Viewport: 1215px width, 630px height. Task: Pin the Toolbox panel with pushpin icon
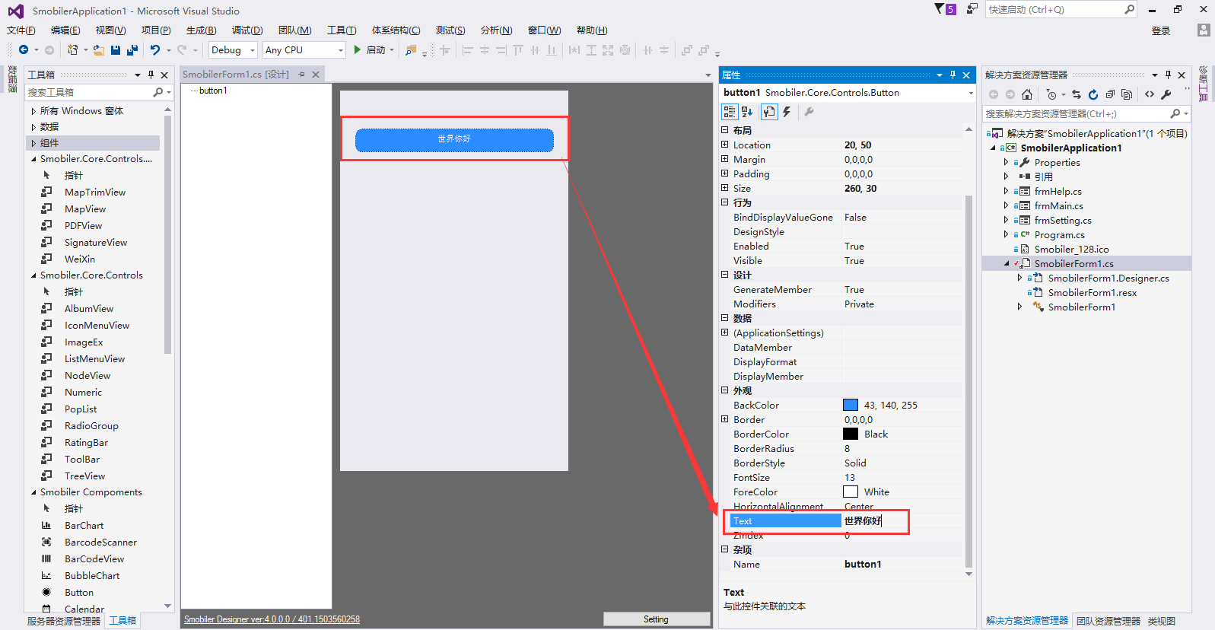point(151,75)
